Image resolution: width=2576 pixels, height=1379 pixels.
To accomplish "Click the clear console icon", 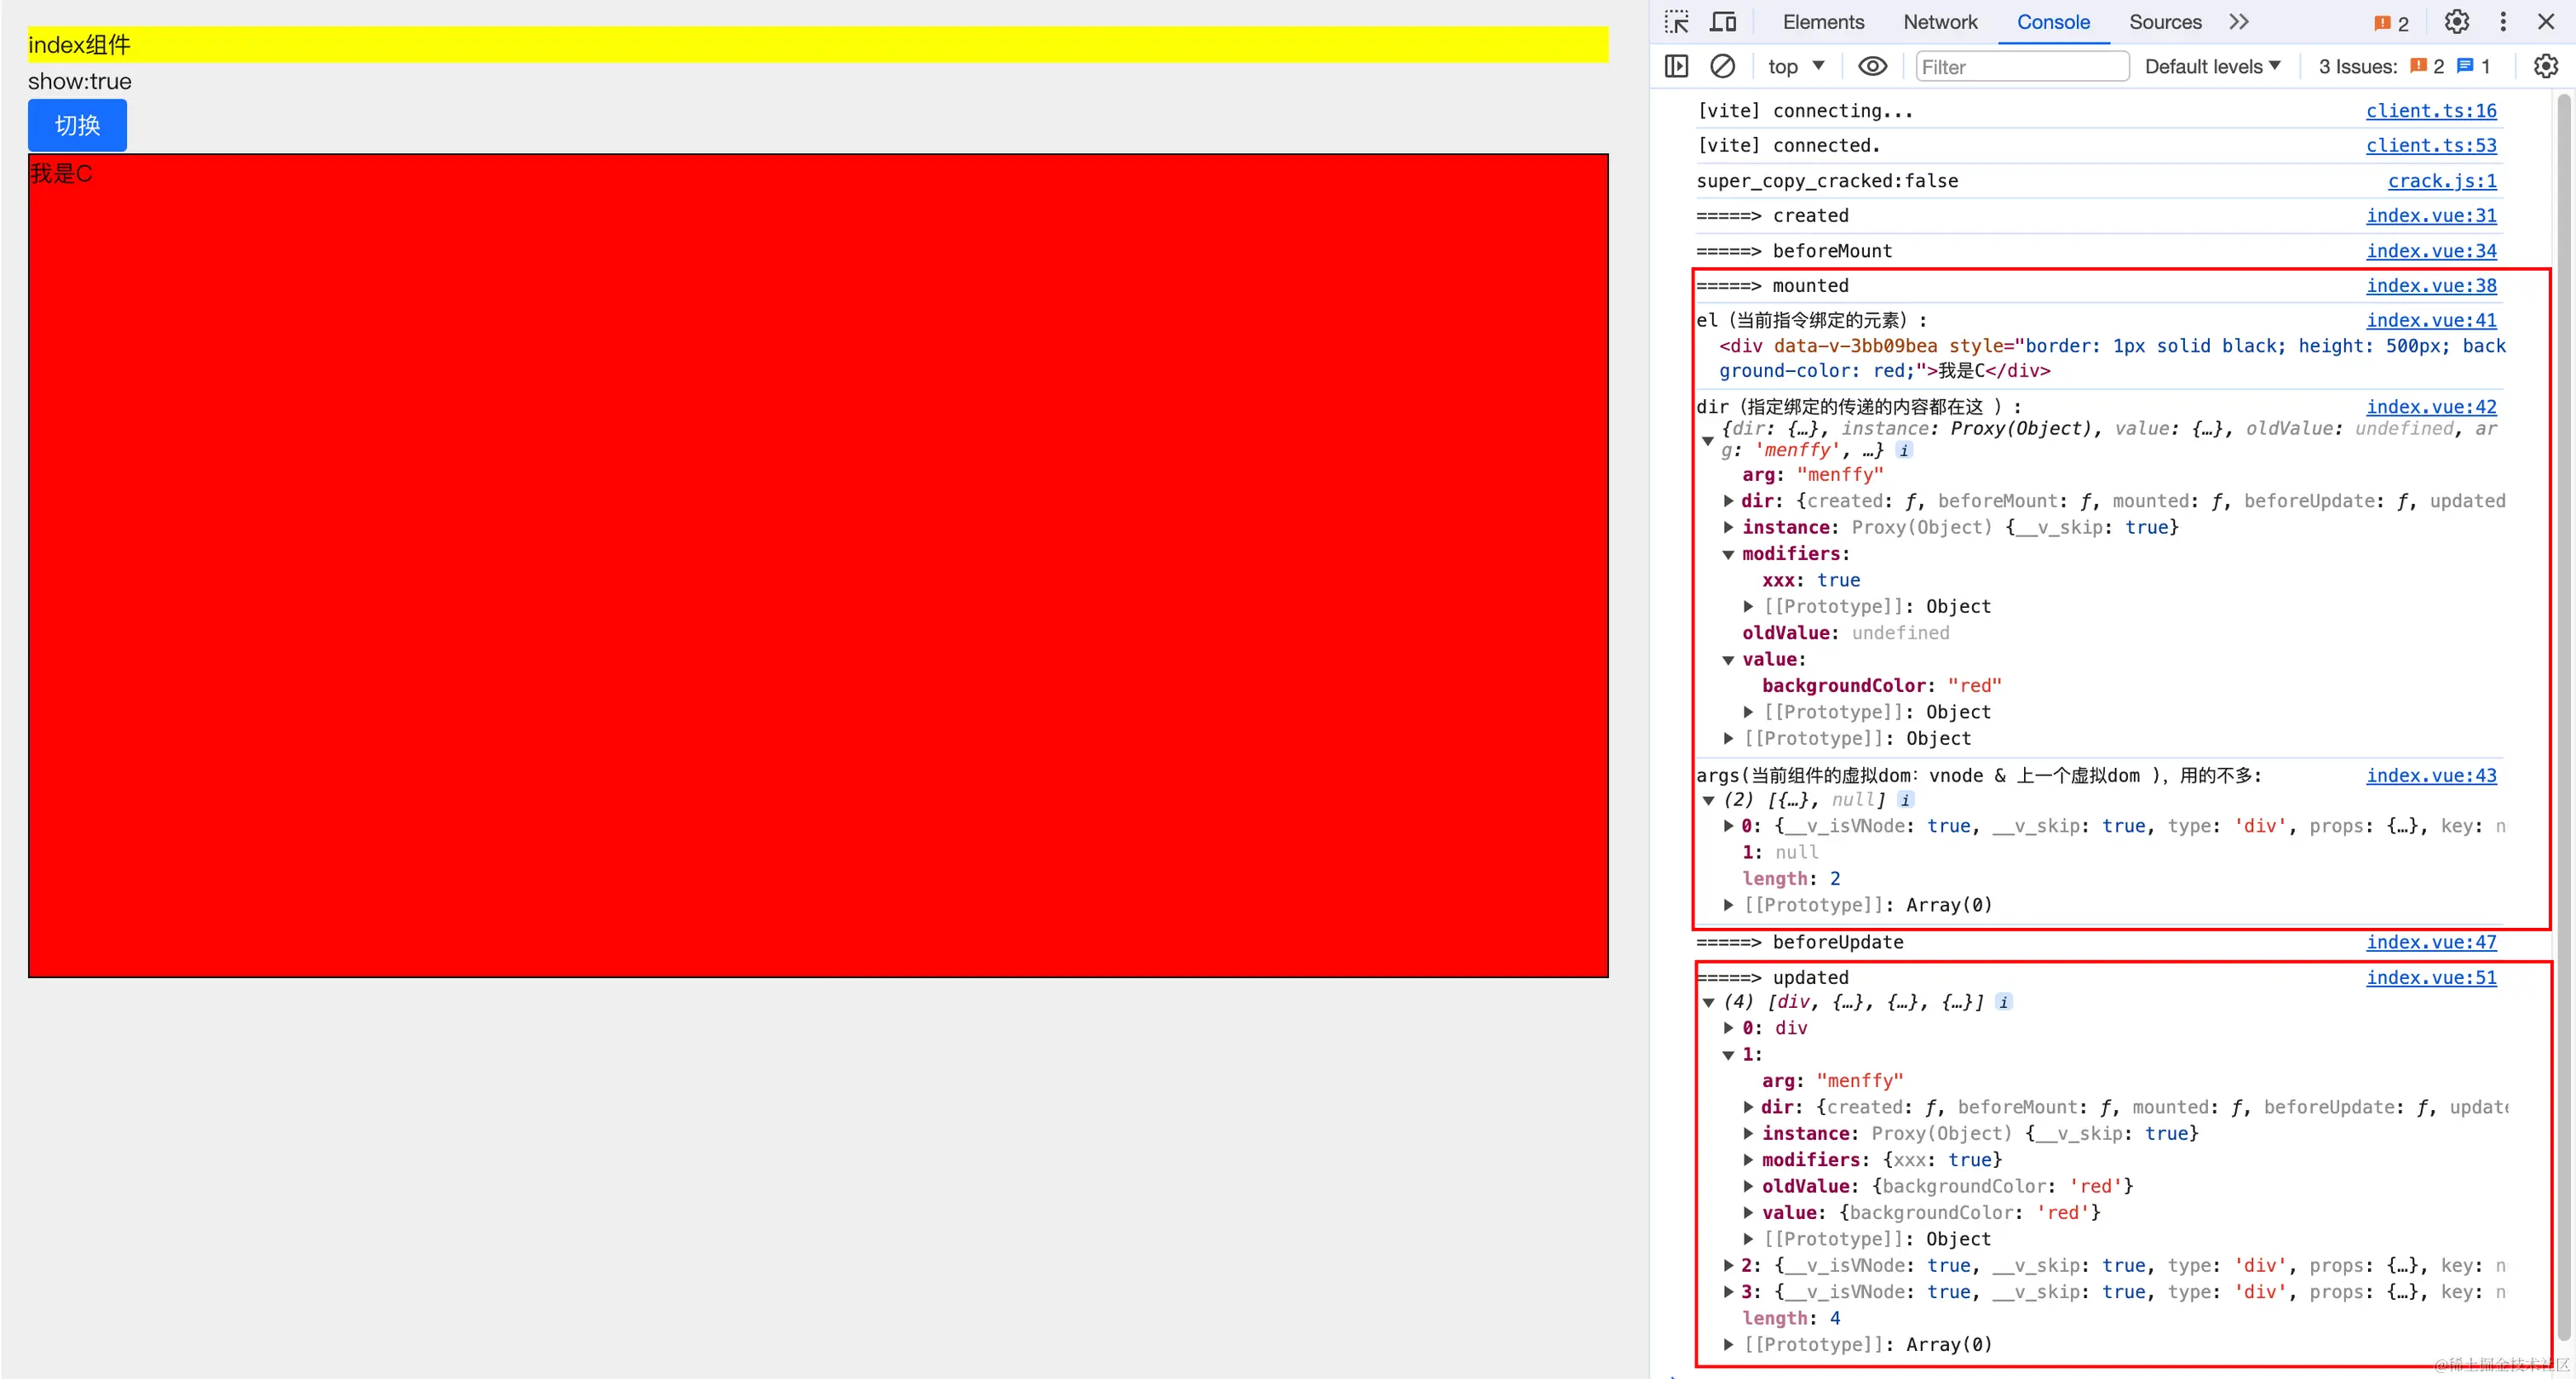I will pyautogui.click(x=1722, y=66).
